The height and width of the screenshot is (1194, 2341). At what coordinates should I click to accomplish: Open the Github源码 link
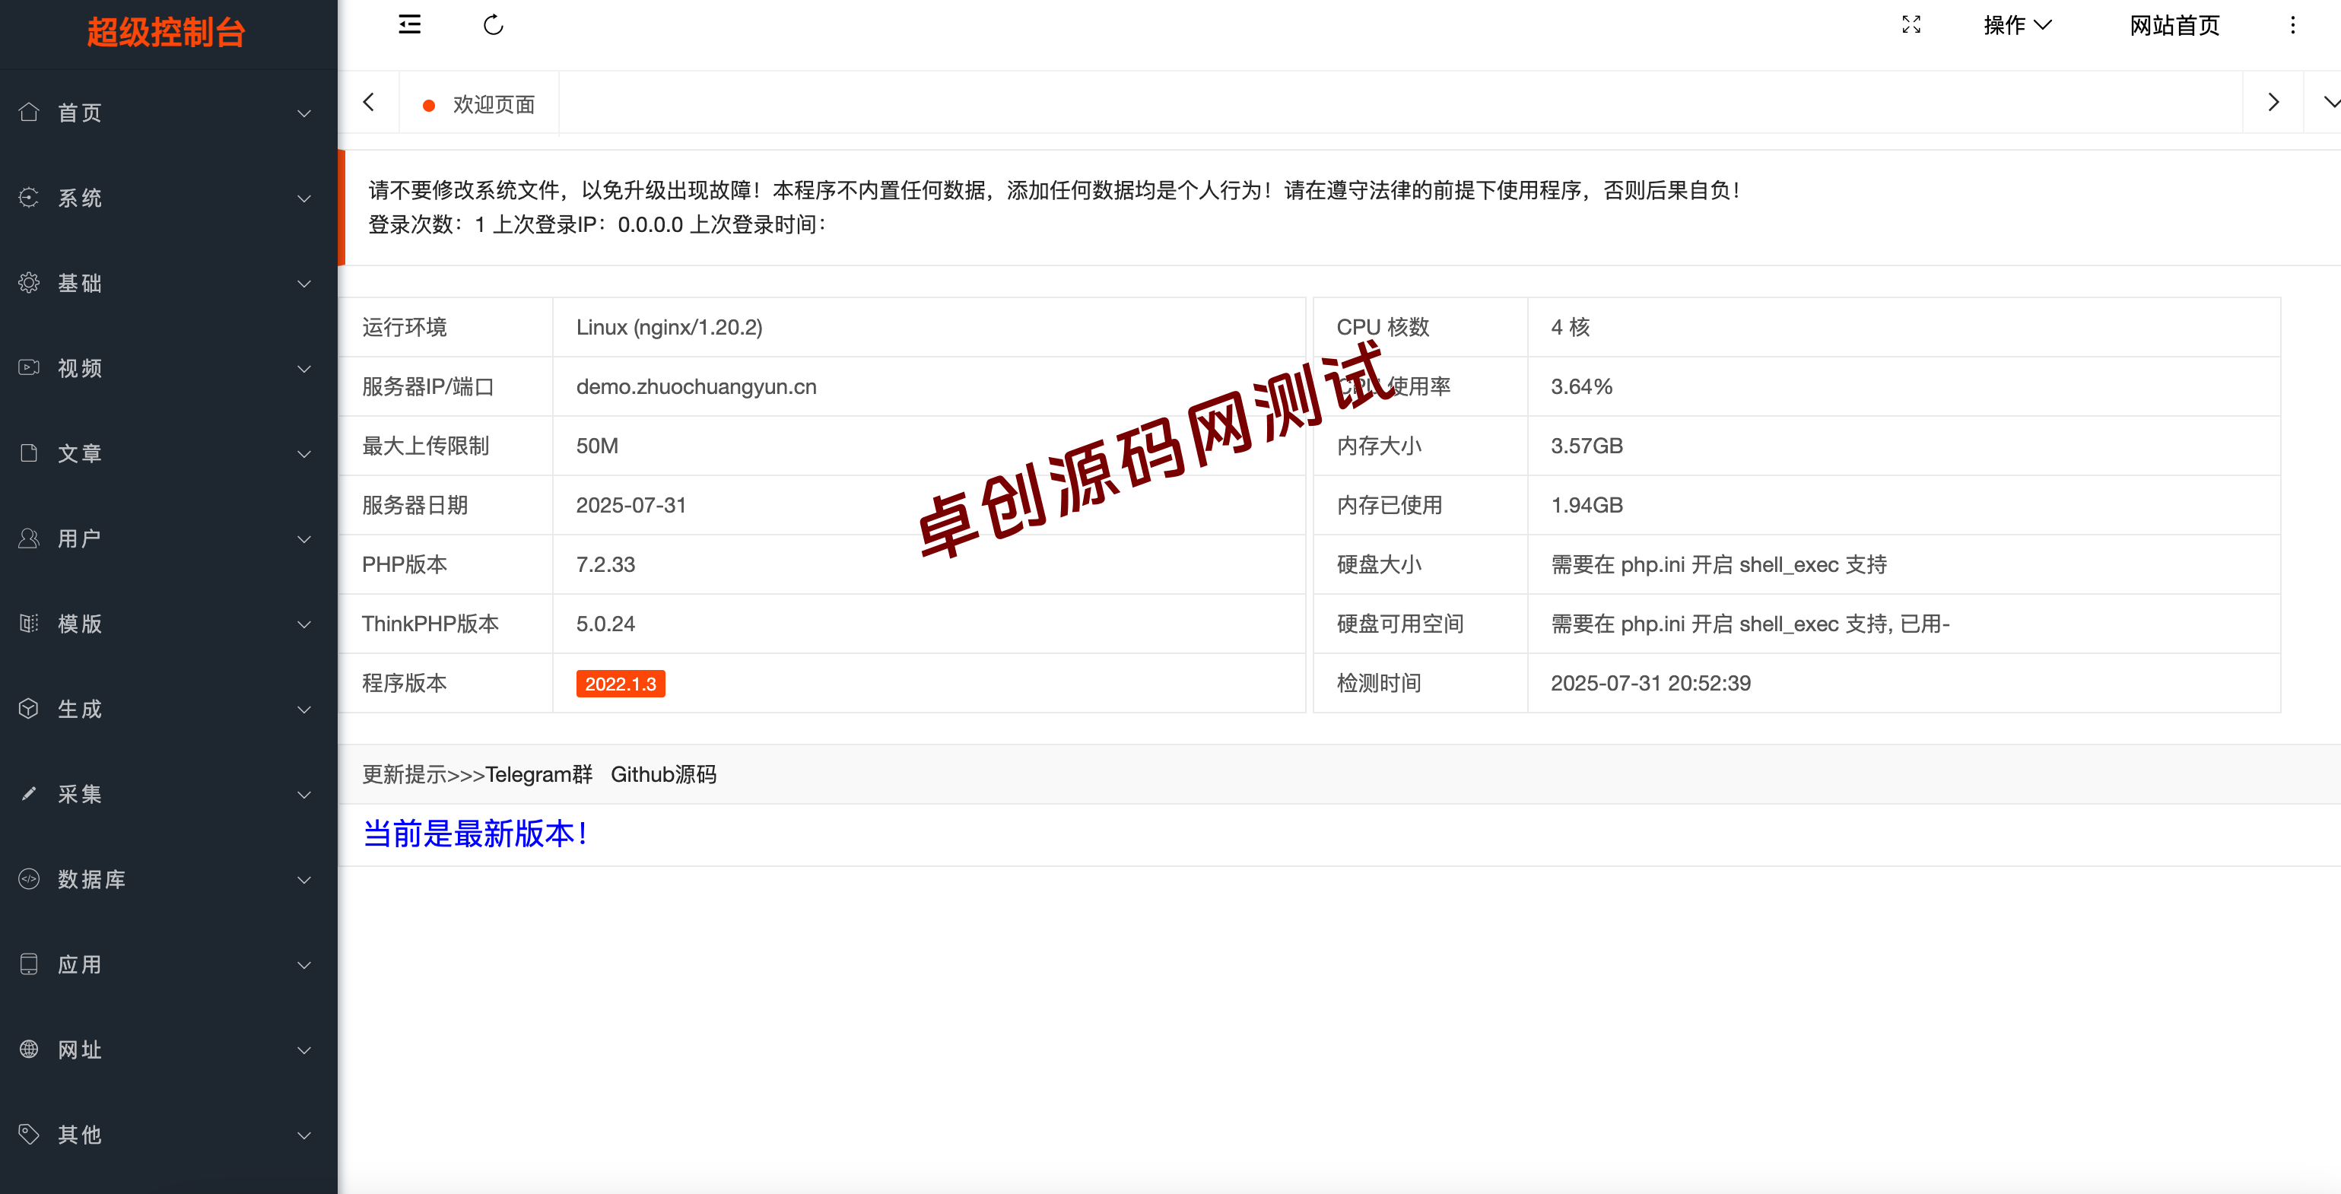coord(663,774)
